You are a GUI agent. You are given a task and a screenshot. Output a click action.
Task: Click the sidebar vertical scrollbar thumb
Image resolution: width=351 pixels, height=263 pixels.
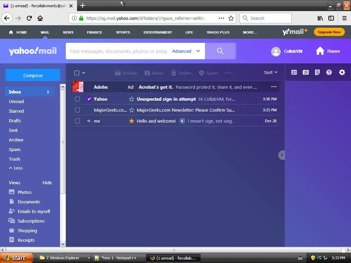[63, 141]
